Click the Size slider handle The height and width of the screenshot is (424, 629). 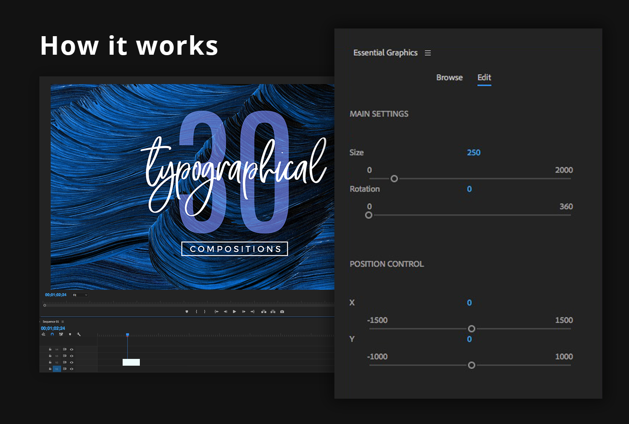point(394,179)
